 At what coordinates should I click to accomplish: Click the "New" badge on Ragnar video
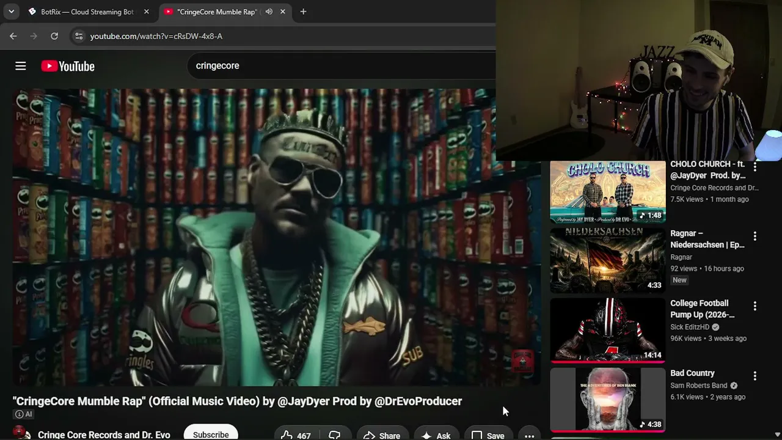pos(679,280)
